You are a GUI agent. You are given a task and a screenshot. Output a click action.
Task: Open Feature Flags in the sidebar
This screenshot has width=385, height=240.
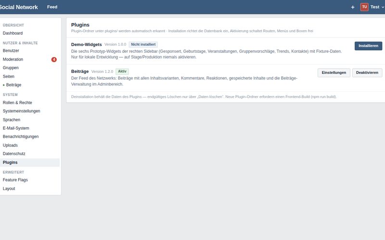[15, 180]
